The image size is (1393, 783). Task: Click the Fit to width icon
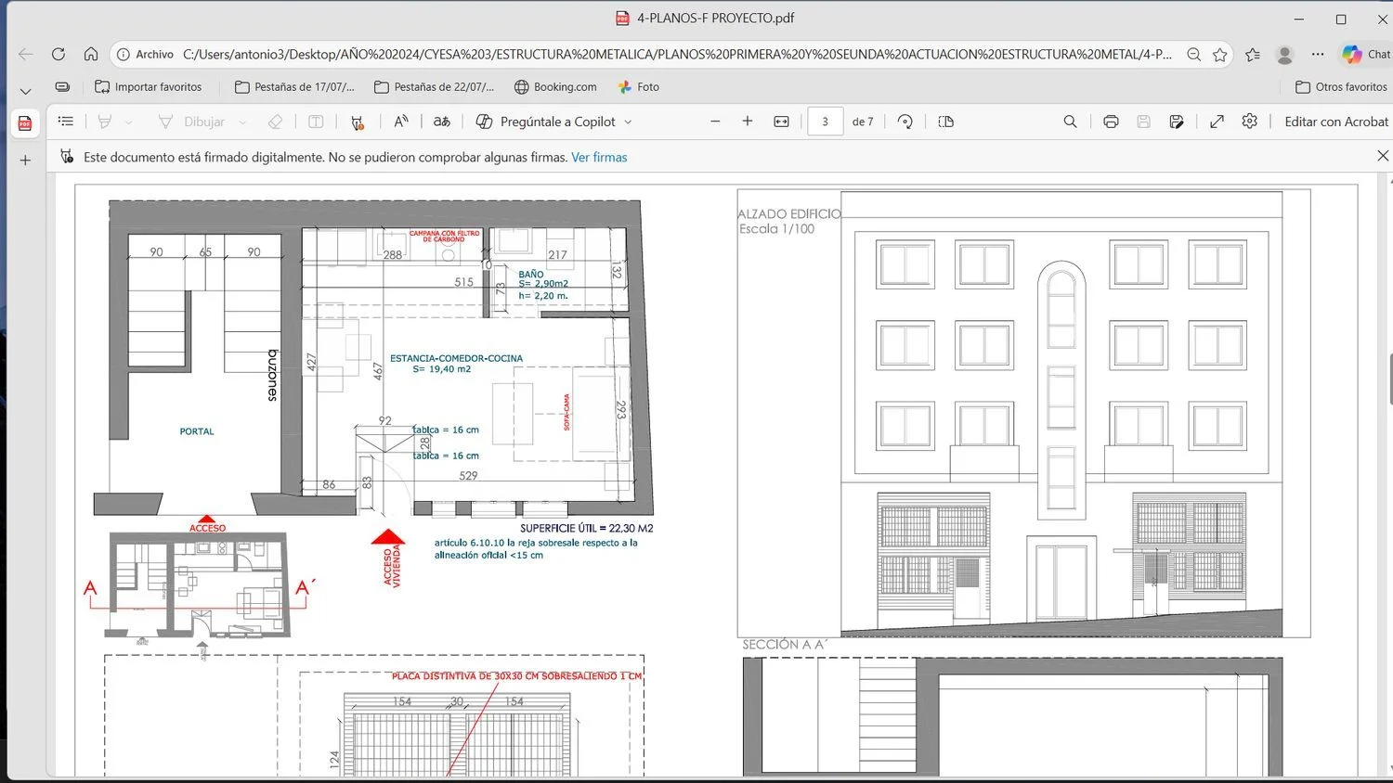782,122
